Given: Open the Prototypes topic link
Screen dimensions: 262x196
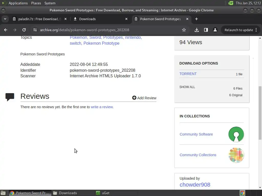Looking at the screenshot, I should [113, 37].
